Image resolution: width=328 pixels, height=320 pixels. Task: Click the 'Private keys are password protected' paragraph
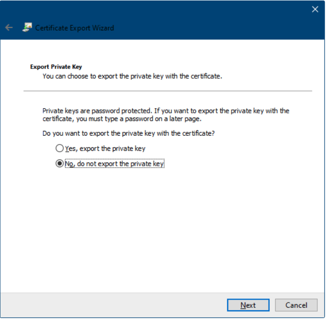(x=165, y=111)
